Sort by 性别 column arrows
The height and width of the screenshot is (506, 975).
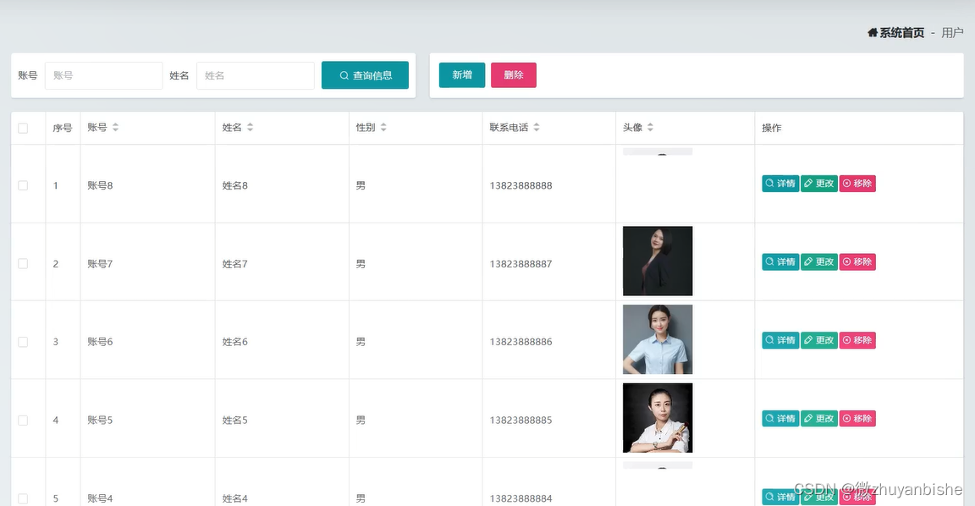coord(383,128)
